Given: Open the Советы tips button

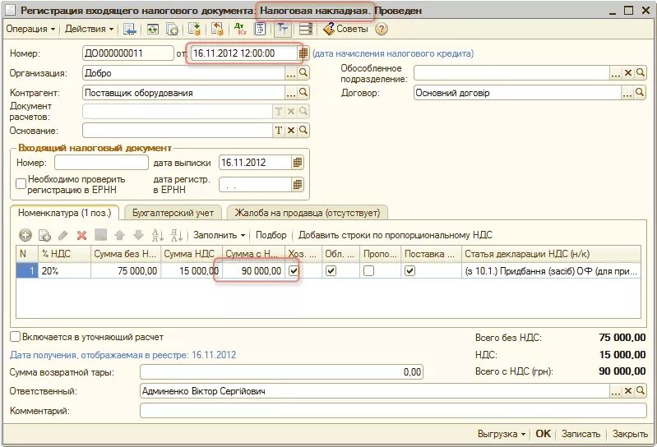Looking at the screenshot, I should point(345,29).
